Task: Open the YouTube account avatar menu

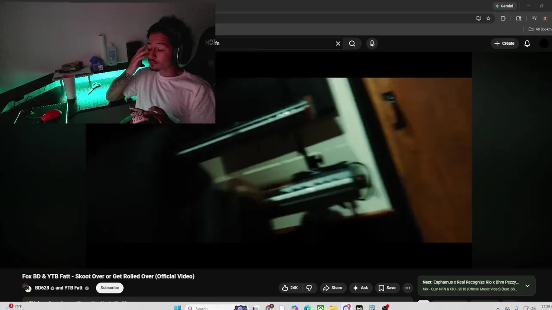Action: [x=544, y=43]
